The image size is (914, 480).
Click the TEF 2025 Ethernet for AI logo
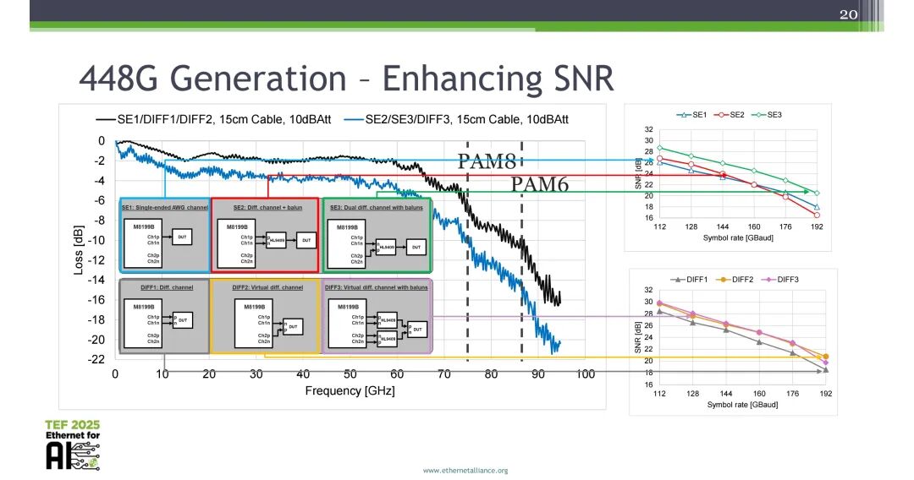pyautogui.click(x=73, y=445)
